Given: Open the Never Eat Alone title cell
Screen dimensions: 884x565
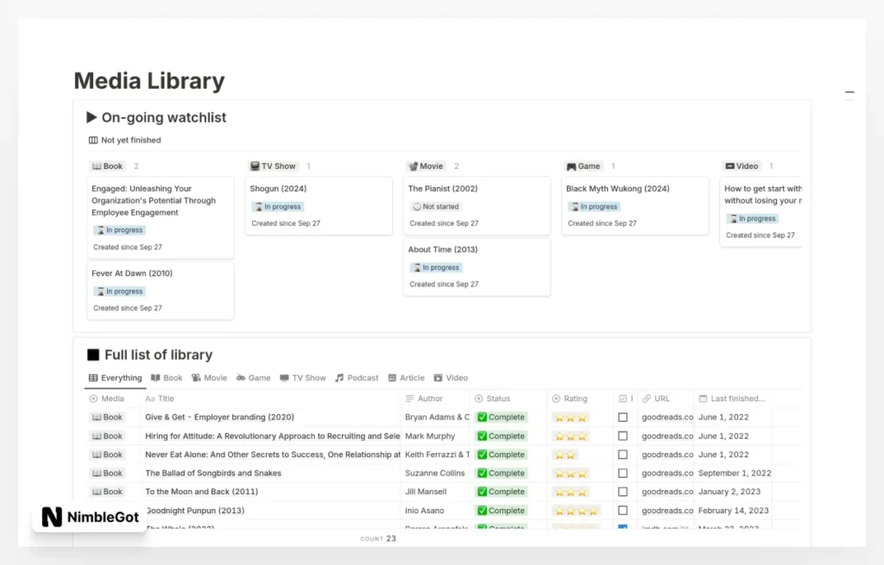Looking at the screenshot, I should pyautogui.click(x=272, y=455).
